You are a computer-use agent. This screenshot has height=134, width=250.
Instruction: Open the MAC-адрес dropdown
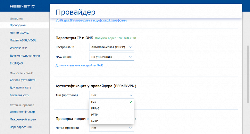click(112, 57)
